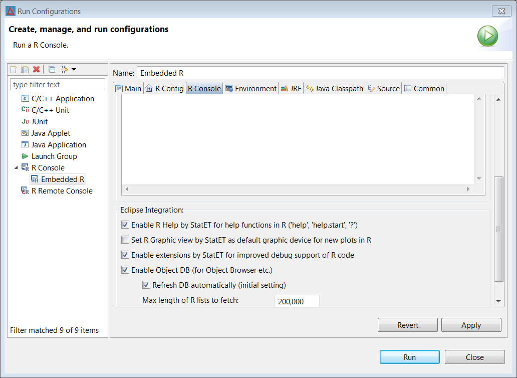Click the Java Applet icon

coord(25,133)
